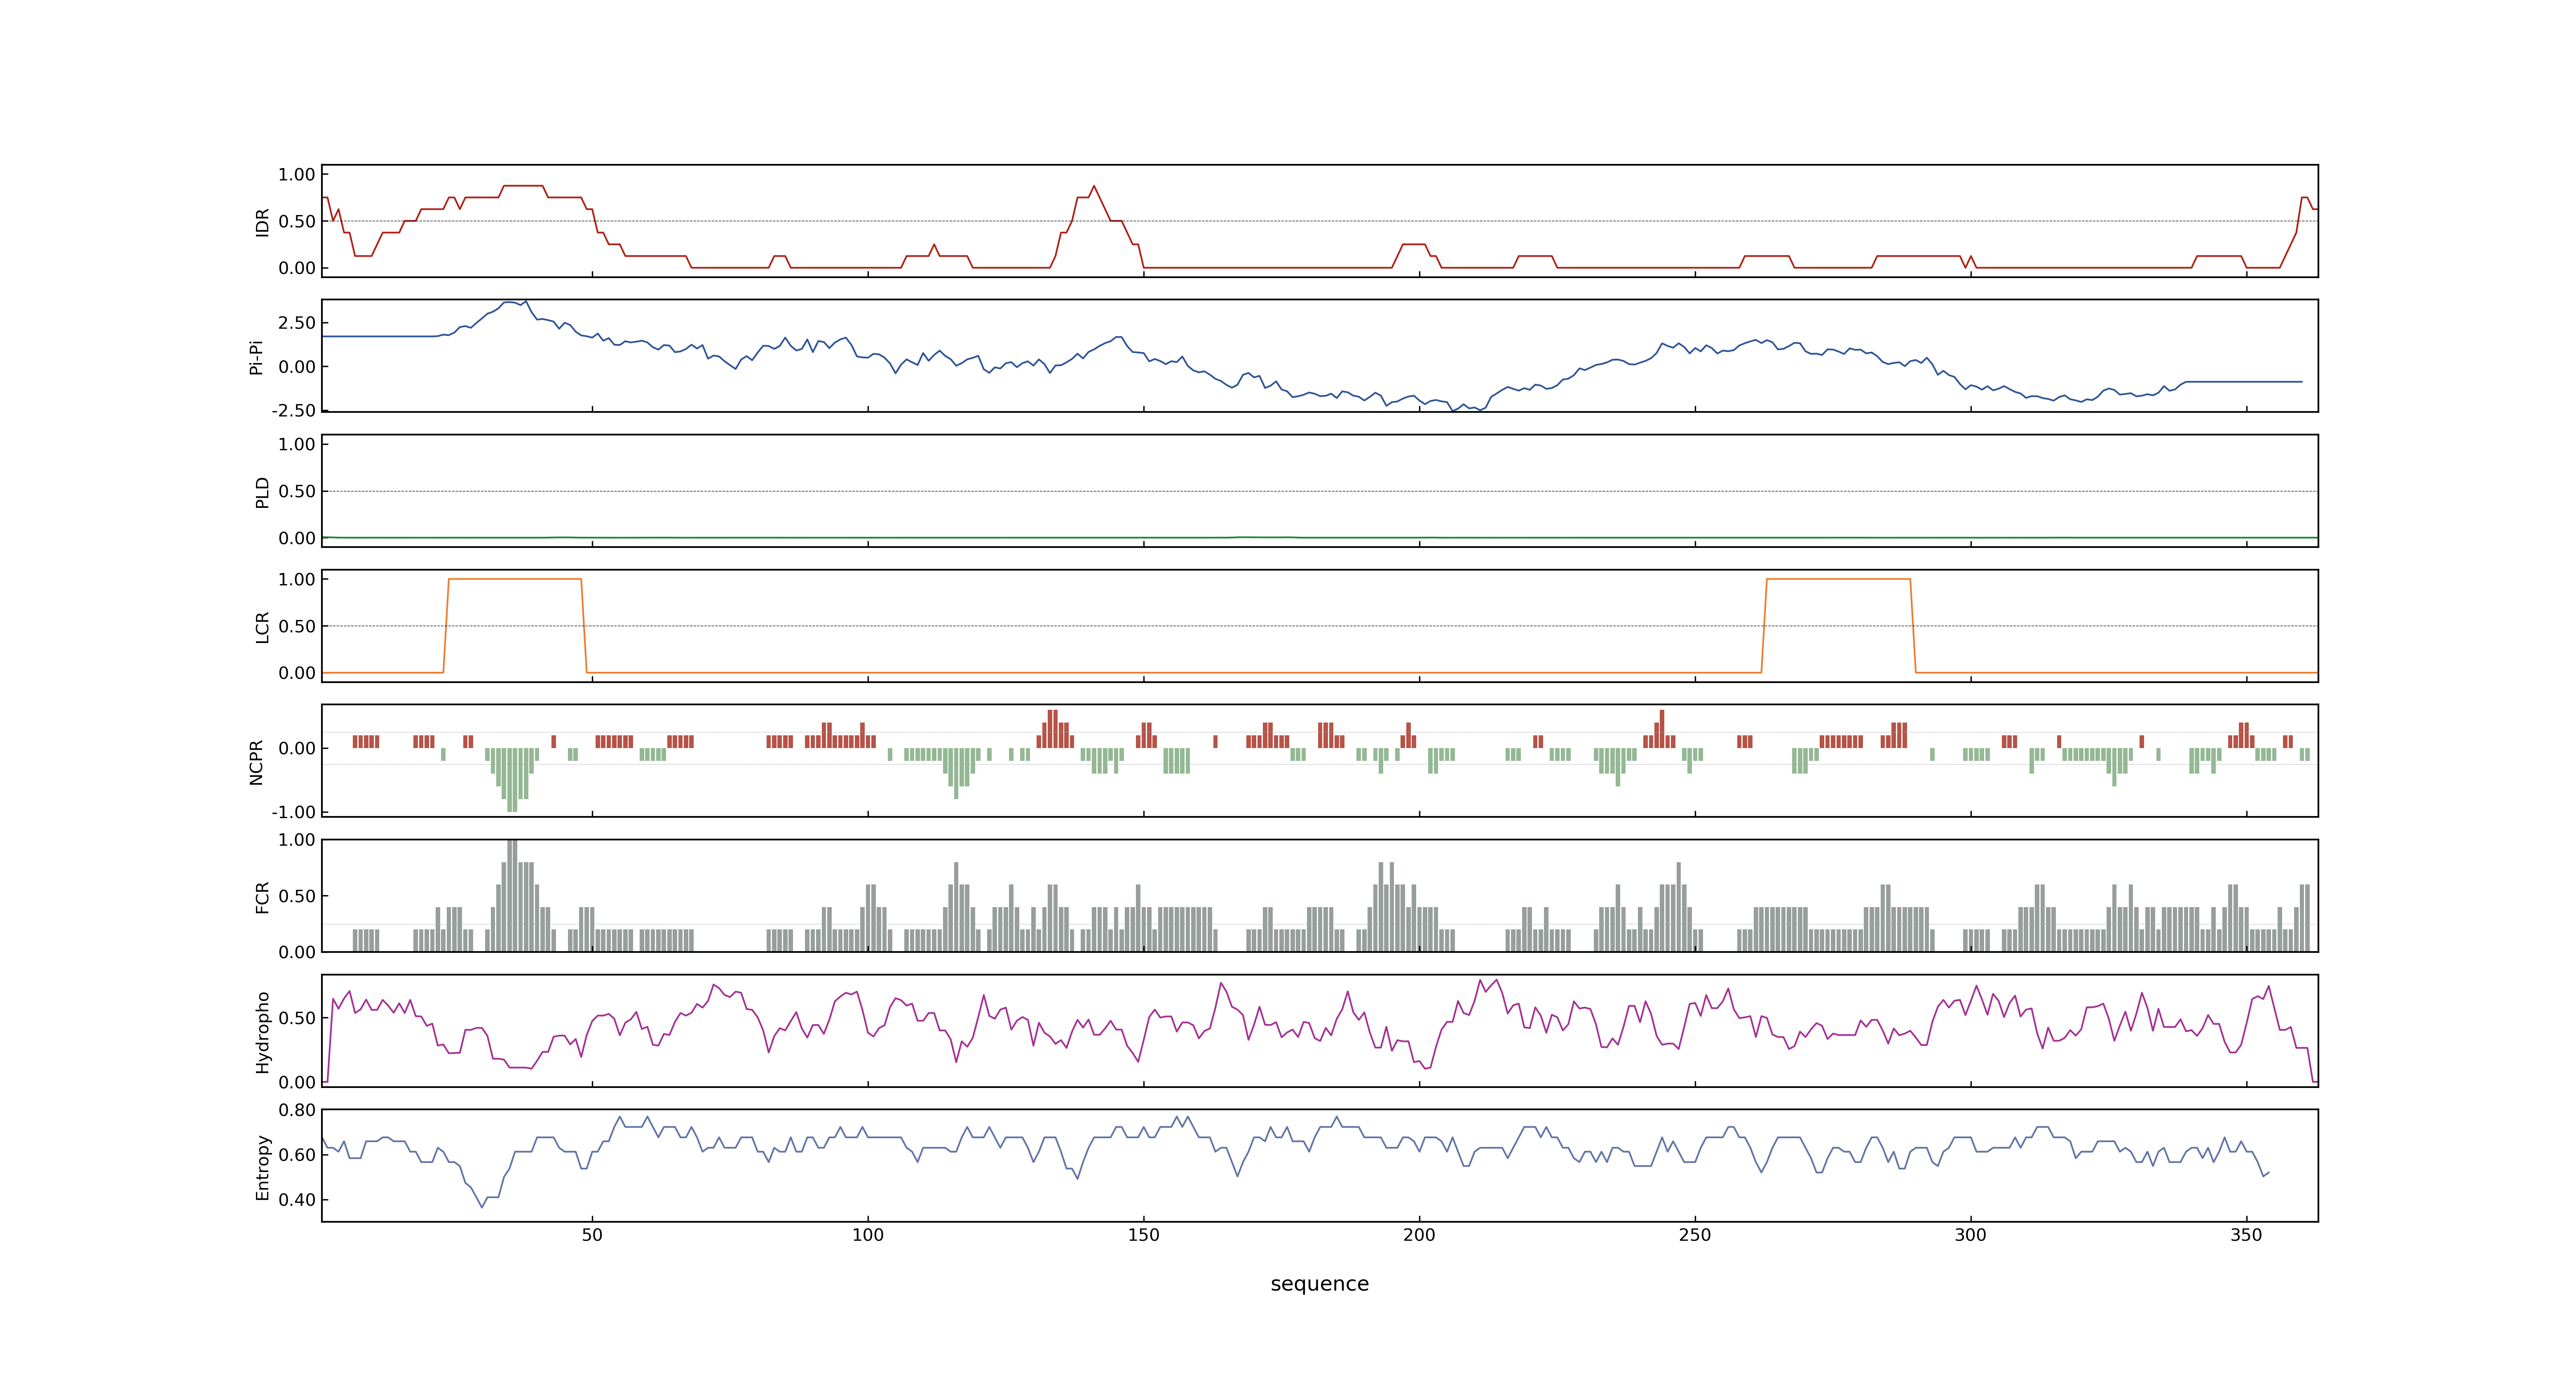Click the tallest FCR bar near position 35
The image size is (2576, 1373).
click(512, 895)
